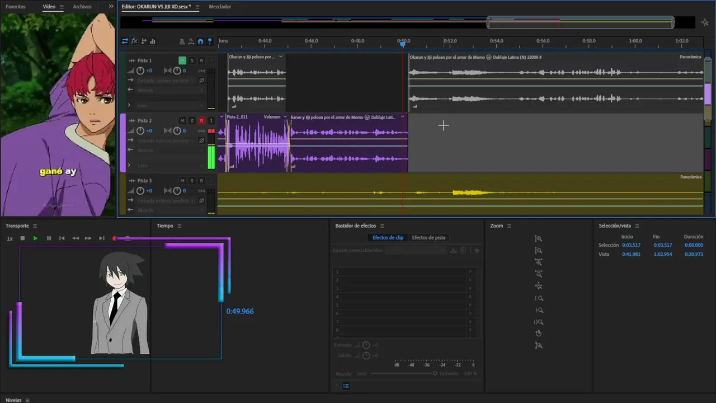This screenshot has height=403, width=716.
Task: Fast forward using the Transporte panel button
Action: click(x=88, y=238)
